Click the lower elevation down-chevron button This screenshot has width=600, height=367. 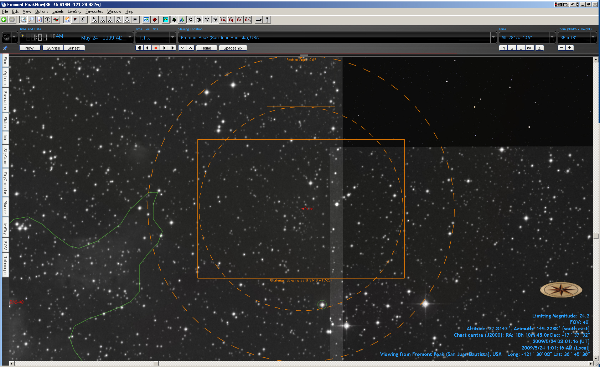182,48
